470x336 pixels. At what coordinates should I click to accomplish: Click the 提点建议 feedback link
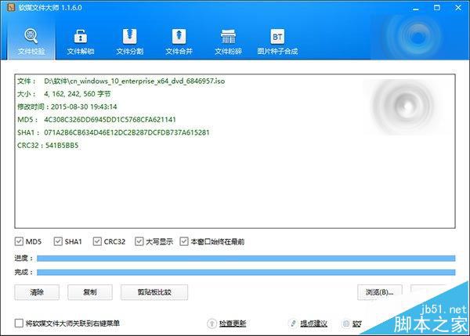click(x=313, y=323)
